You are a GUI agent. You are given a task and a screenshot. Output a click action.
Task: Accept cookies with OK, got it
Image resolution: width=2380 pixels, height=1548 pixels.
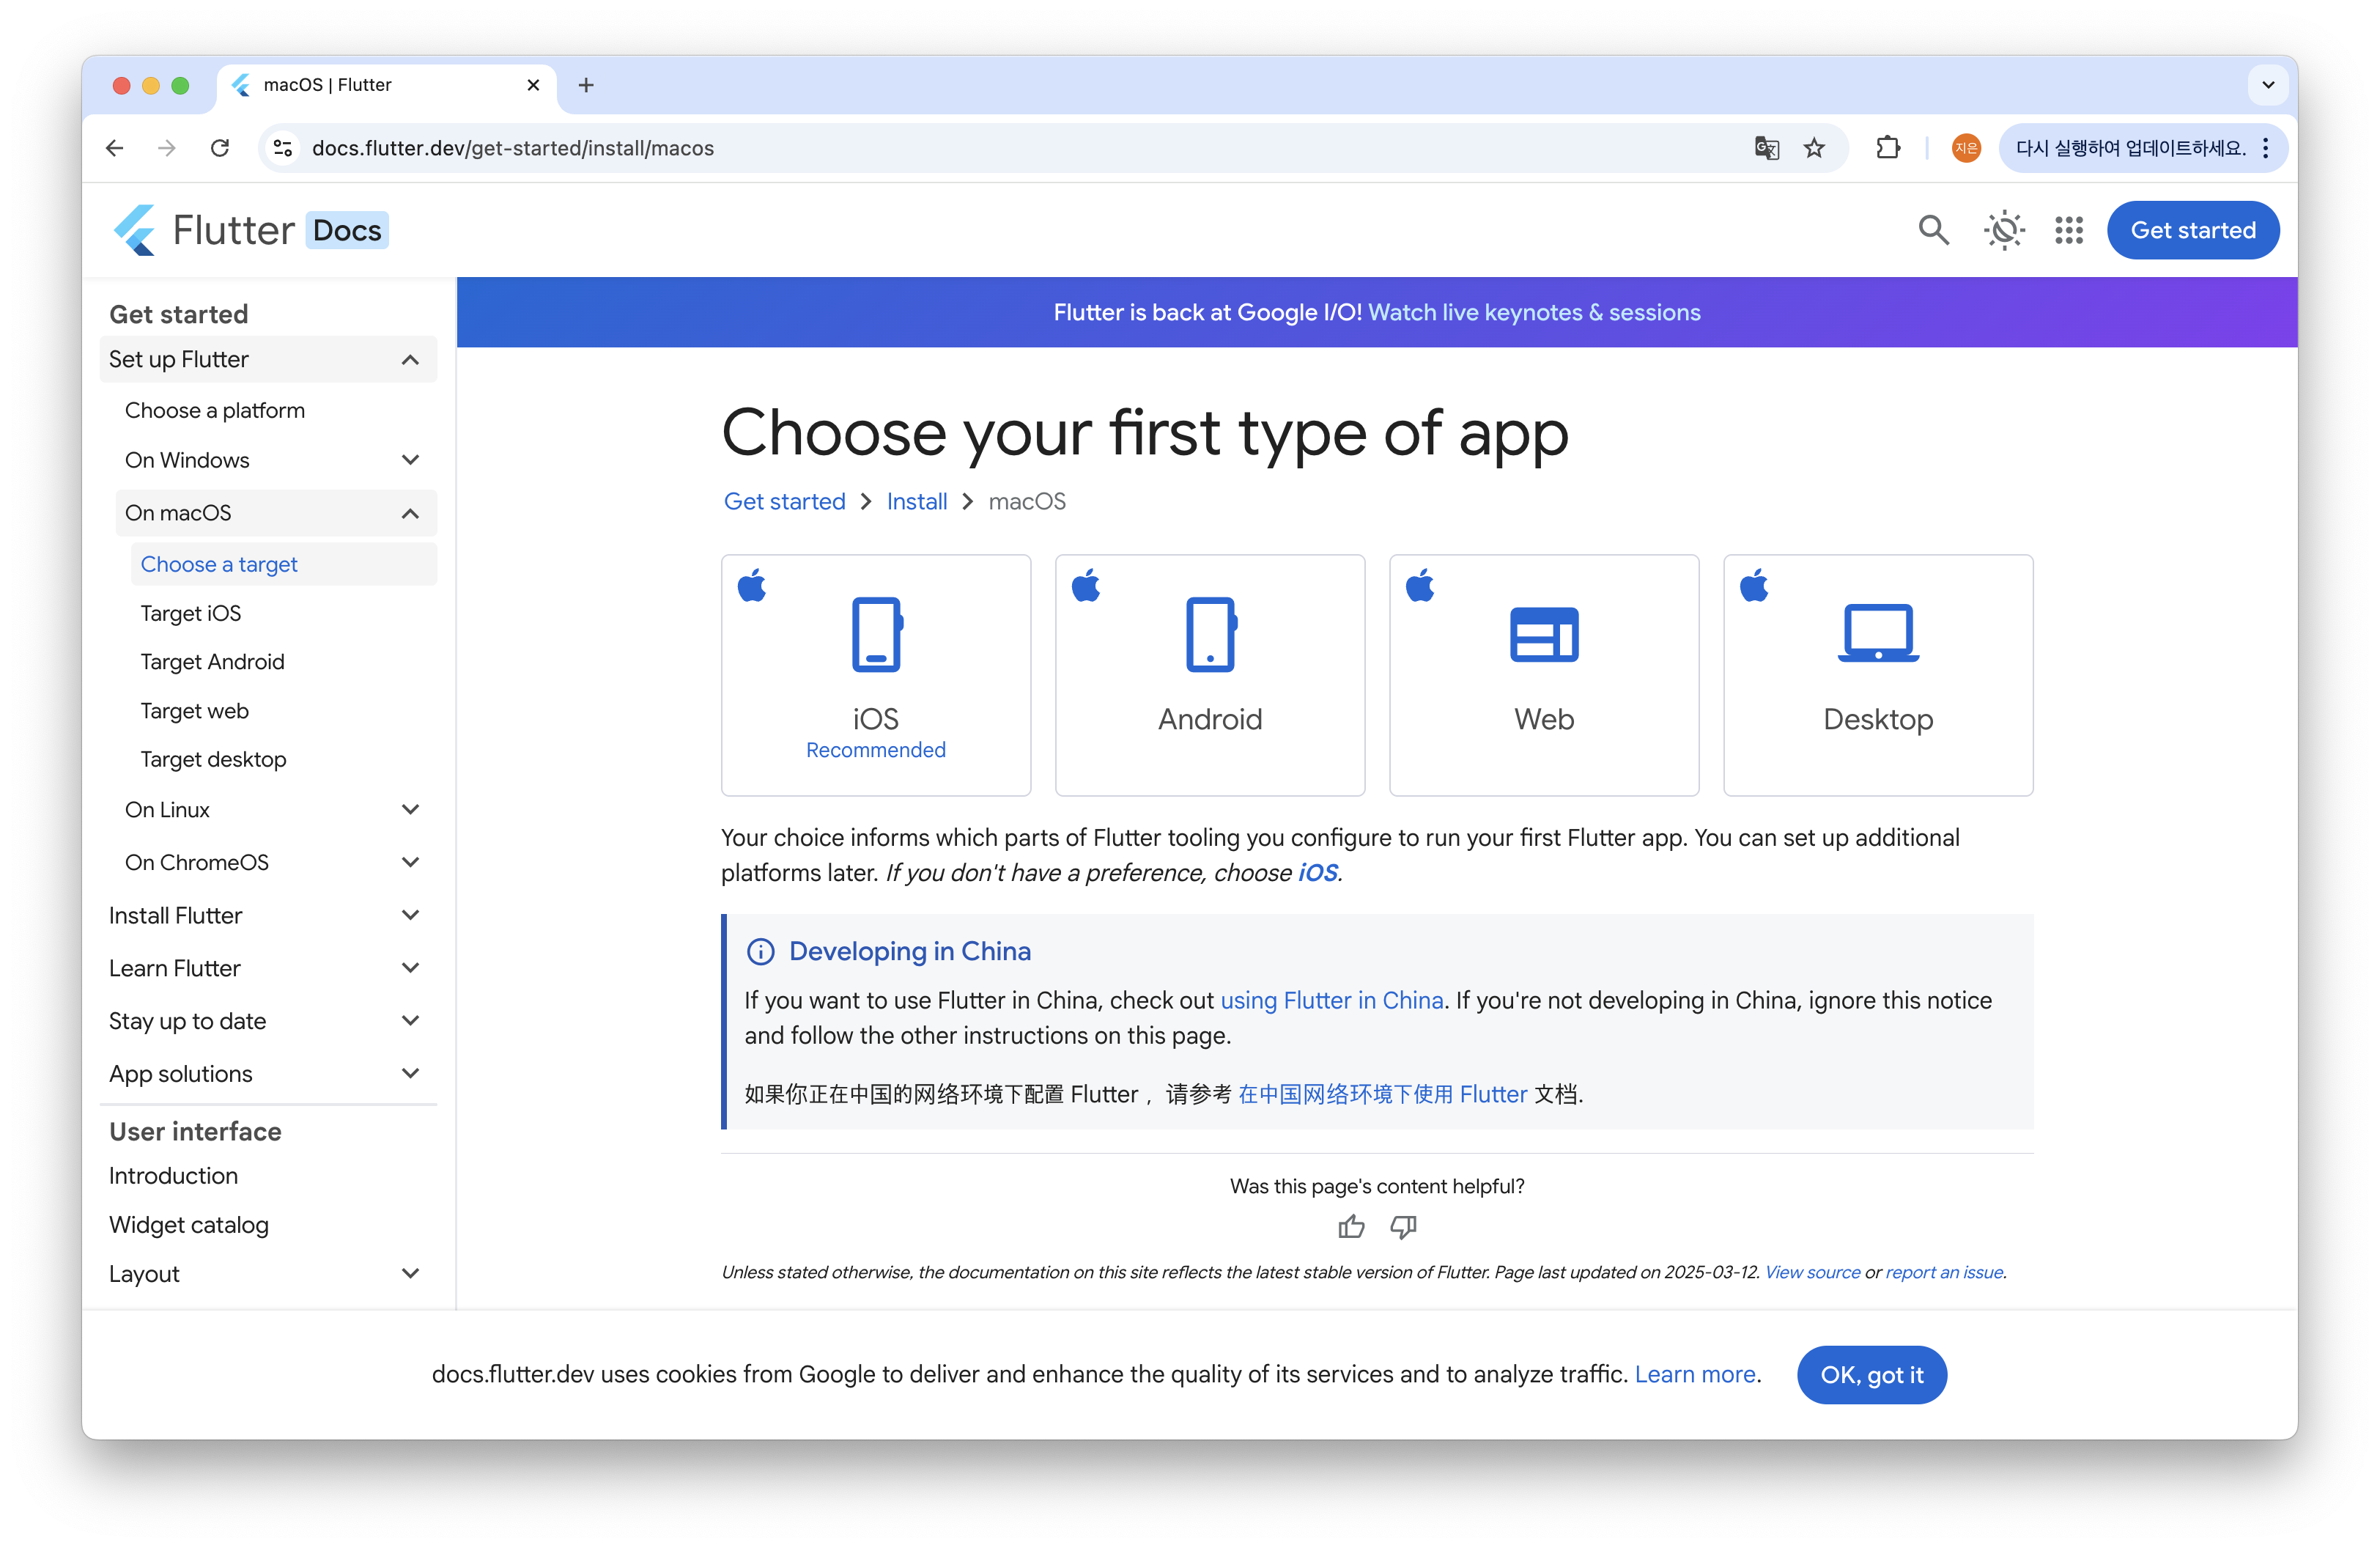(x=1871, y=1374)
